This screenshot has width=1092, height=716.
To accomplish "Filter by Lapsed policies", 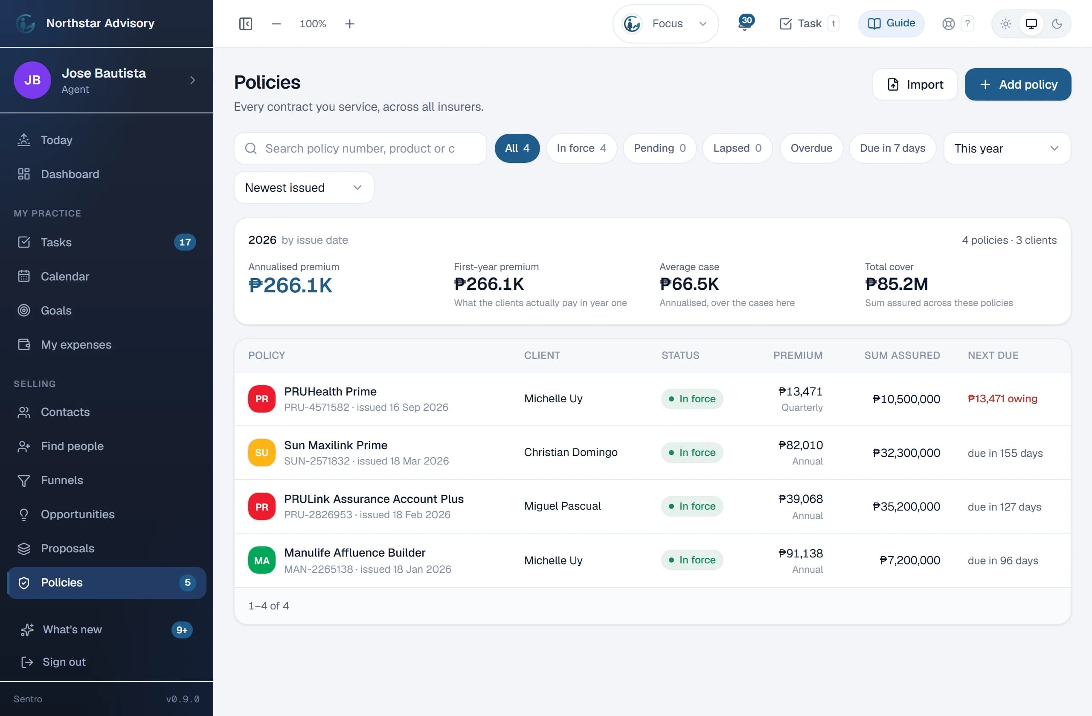I will (x=737, y=148).
